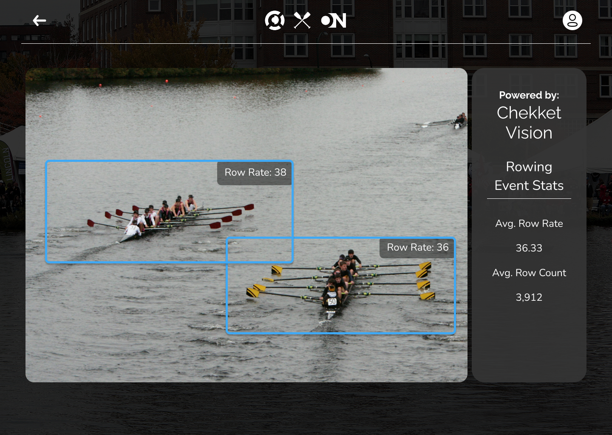Click the rowing photo water area
This screenshot has width=612, height=435.
(127, 331)
